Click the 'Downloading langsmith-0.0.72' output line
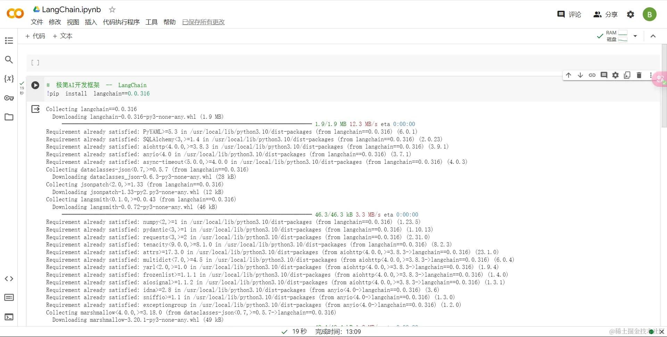This screenshot has height=337, width=667. point(135,207)
